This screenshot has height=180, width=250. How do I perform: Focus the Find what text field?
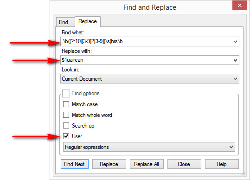147,42
